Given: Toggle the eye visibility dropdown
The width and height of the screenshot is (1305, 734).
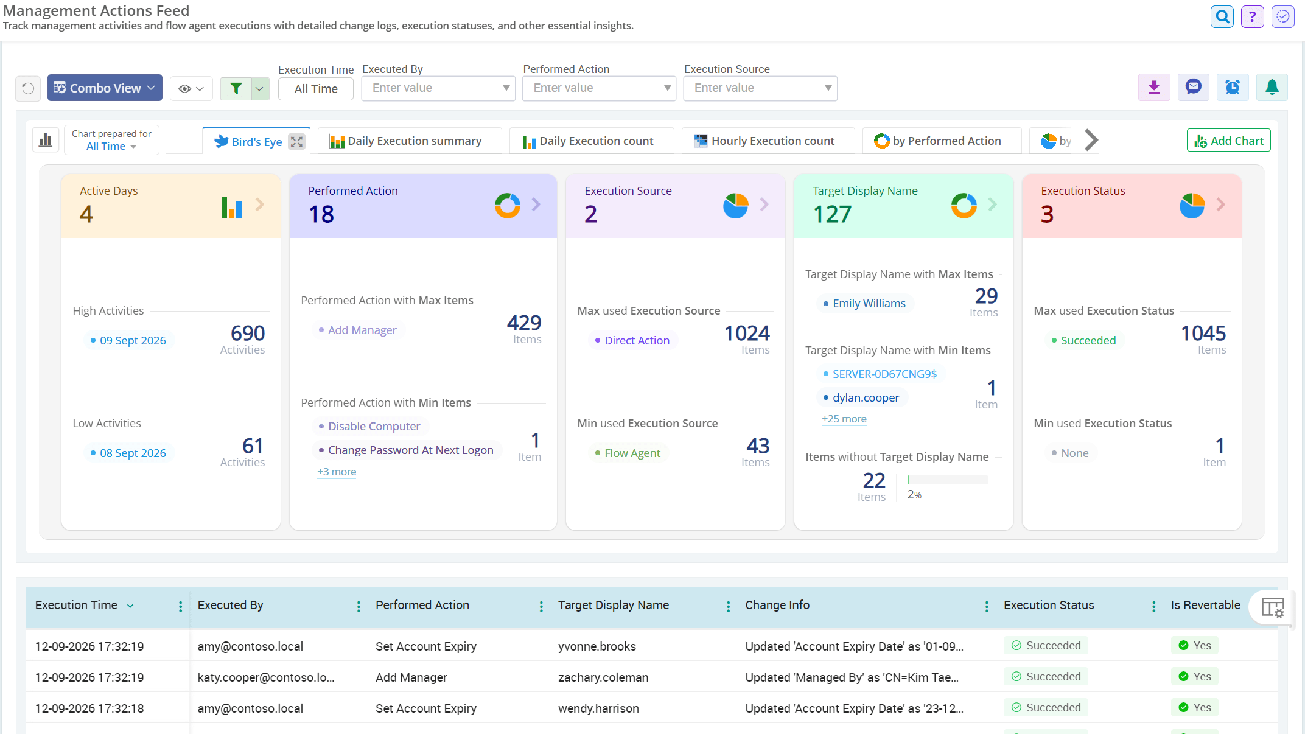Looking at the screenshot, I should click(x=191, y=89).
